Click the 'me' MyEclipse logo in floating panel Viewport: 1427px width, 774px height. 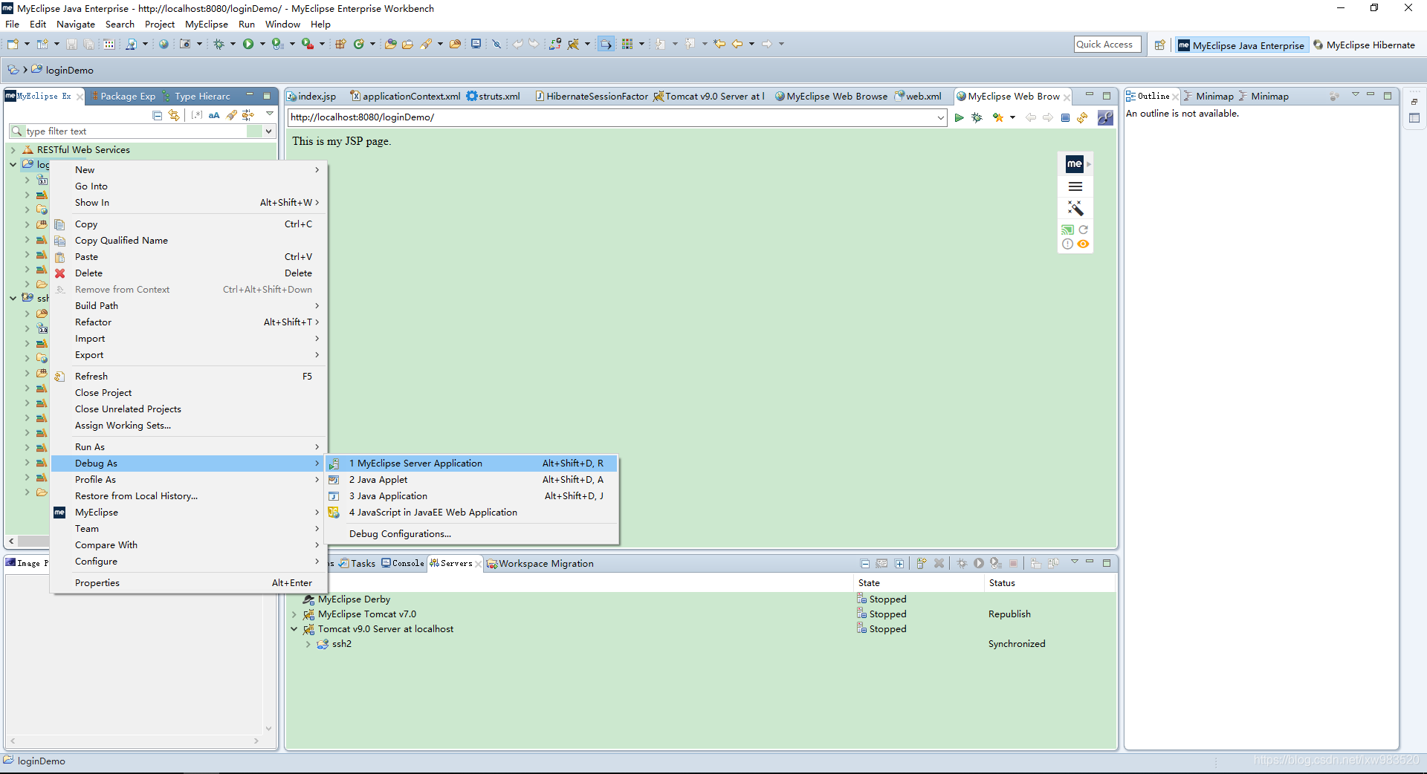(x=1074, y=164)
